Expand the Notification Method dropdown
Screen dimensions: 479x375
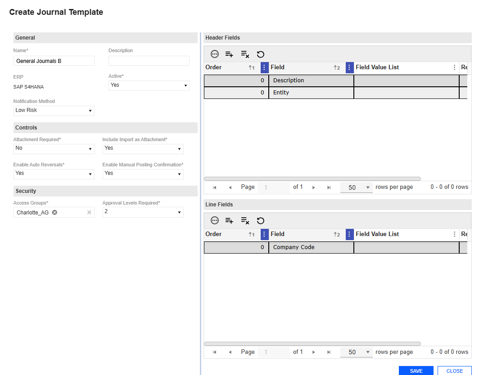(x=54, y=111)
